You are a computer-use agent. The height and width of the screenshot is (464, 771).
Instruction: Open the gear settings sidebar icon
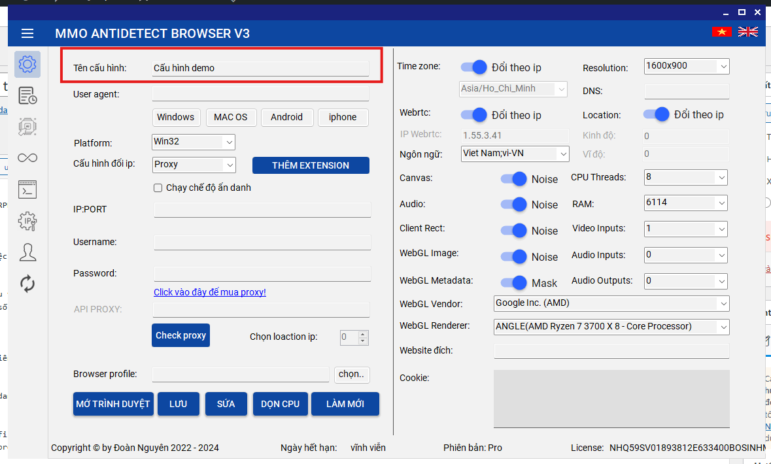[x=27, y=64]
